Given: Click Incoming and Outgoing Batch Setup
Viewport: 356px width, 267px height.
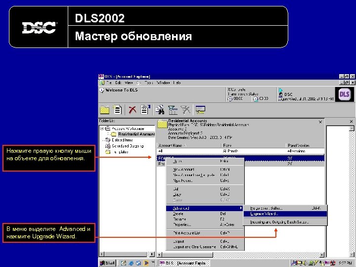Looking at the screenshot, I should click(x=285, y=222).
